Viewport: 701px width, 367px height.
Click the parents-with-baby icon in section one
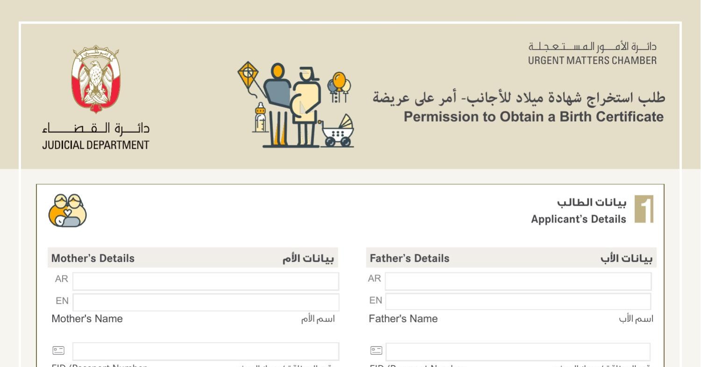point(67,210)
